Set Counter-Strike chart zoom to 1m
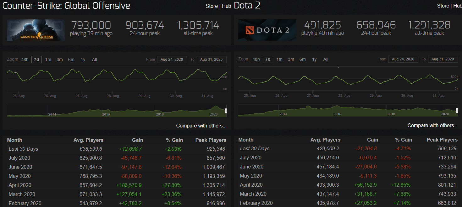Image resolution: width=462 pixels, height=207 pixels. [48, 60]
